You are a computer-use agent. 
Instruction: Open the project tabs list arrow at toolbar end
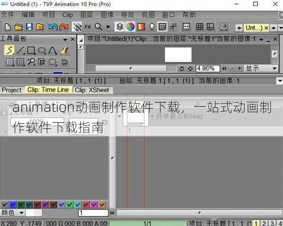[x=280, y=28]
